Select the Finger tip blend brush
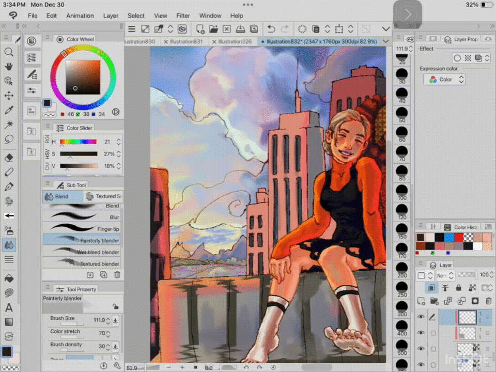 point(83,228)
